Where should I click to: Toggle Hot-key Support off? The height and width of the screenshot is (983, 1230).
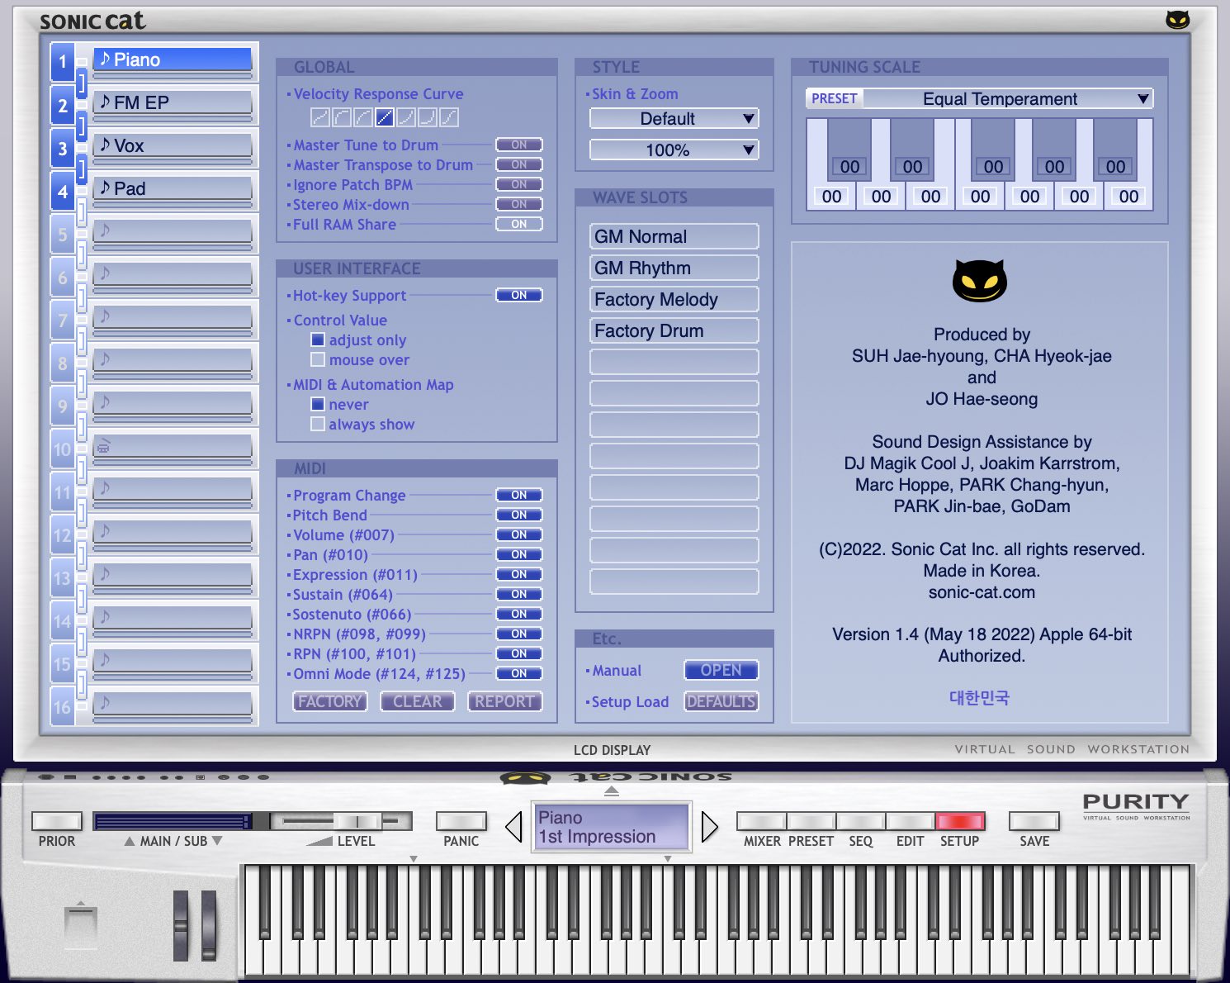(518, 295)
